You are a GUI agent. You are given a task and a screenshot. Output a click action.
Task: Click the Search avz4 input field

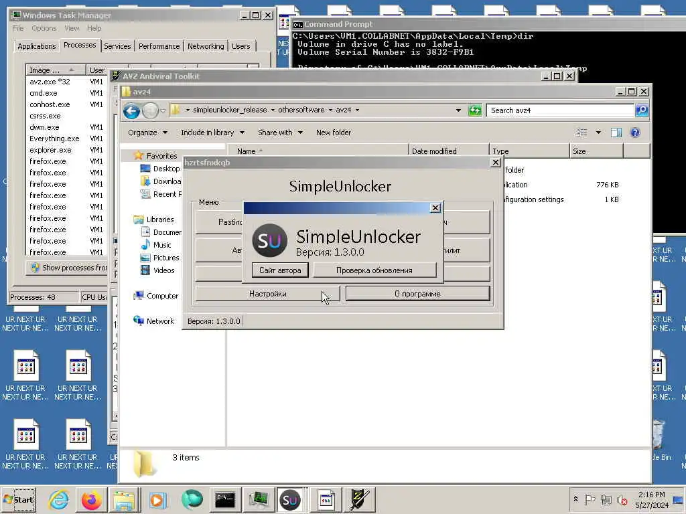click(x=560, y=110)
